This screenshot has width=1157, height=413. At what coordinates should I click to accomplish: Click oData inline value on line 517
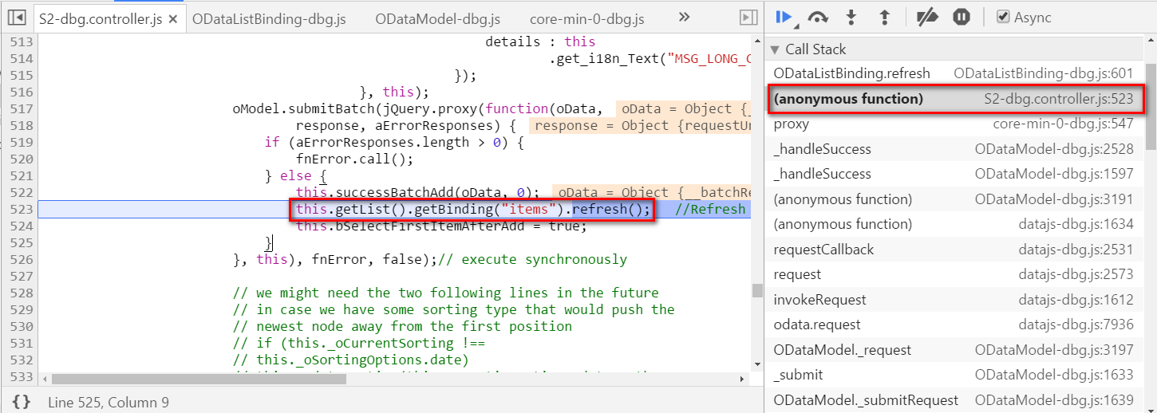tap(683, 108)
